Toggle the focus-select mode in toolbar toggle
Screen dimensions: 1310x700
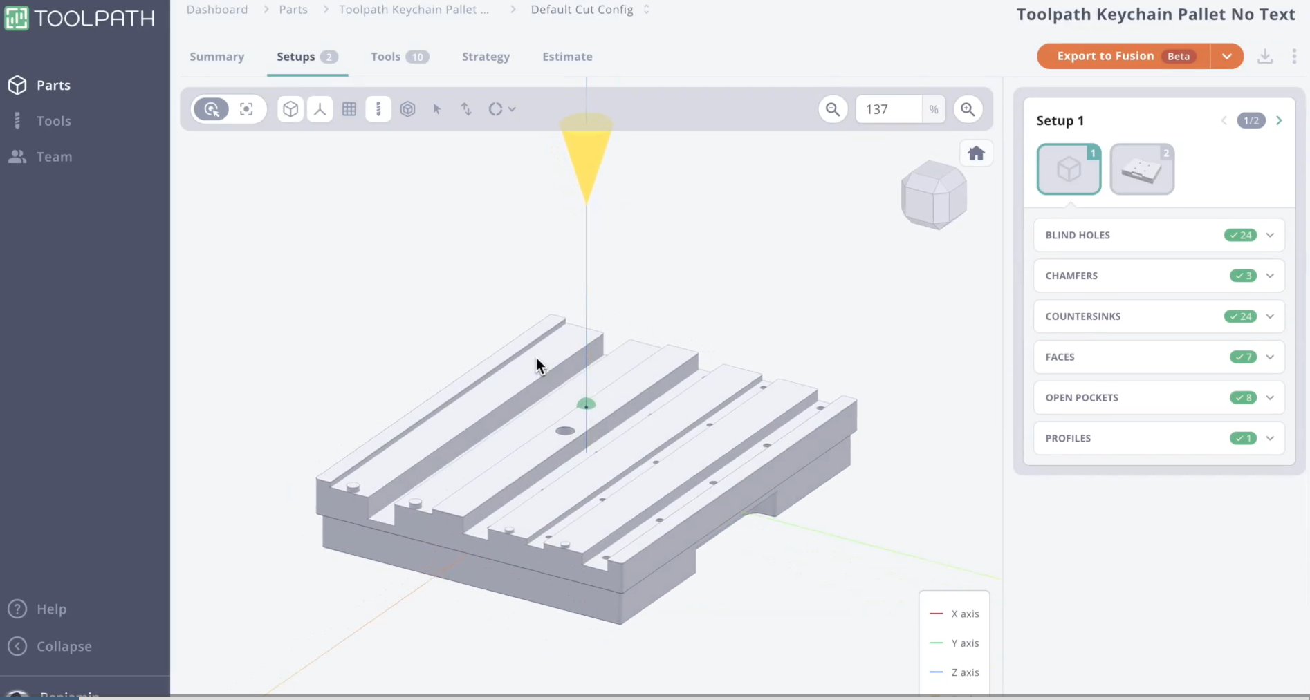click(x=247, y=109)
